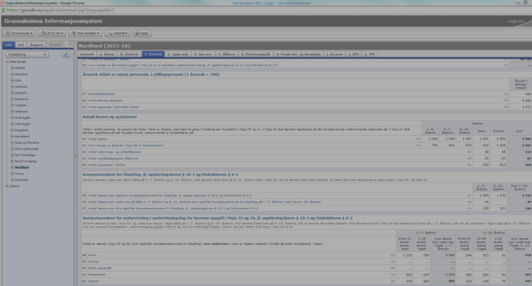
Task: Click the secure padlock icon in address bar
Action: pyautogui.click(x=3, y=10)
